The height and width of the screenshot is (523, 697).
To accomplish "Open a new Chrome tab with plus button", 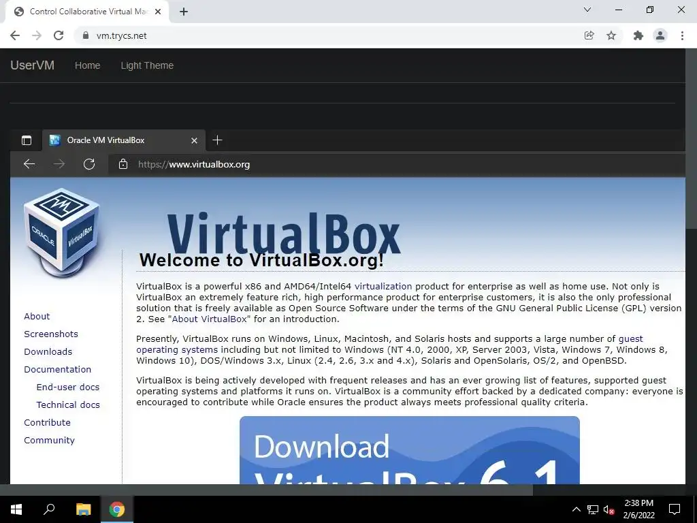I will (184, 12).
